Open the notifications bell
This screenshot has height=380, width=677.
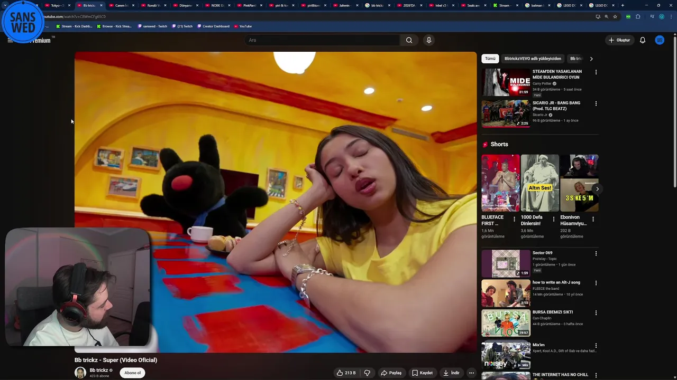pos(643,40)
